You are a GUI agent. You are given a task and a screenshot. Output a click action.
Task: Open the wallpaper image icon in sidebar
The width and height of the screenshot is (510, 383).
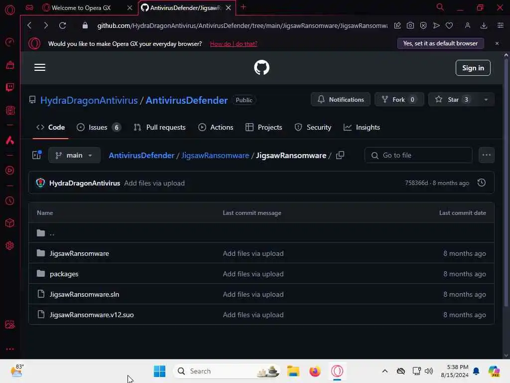[10, 324]
